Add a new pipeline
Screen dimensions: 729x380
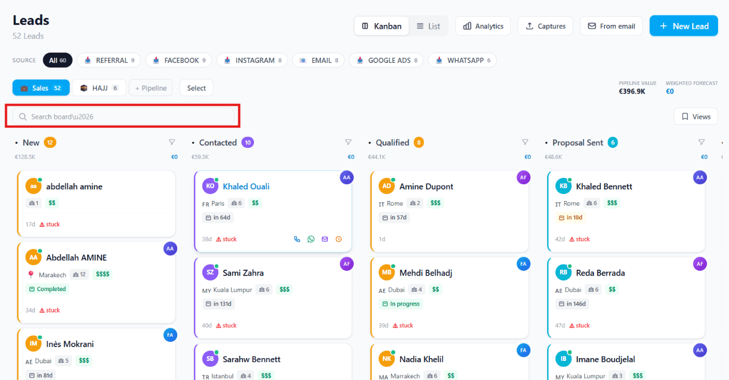coord(151,88)
